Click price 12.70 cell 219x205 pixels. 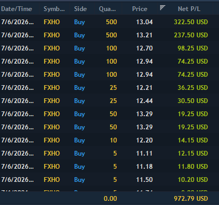point(144,48)
